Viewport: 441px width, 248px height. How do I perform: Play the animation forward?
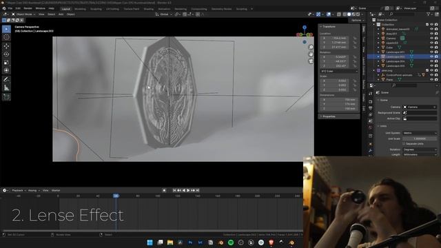[188, 190]
